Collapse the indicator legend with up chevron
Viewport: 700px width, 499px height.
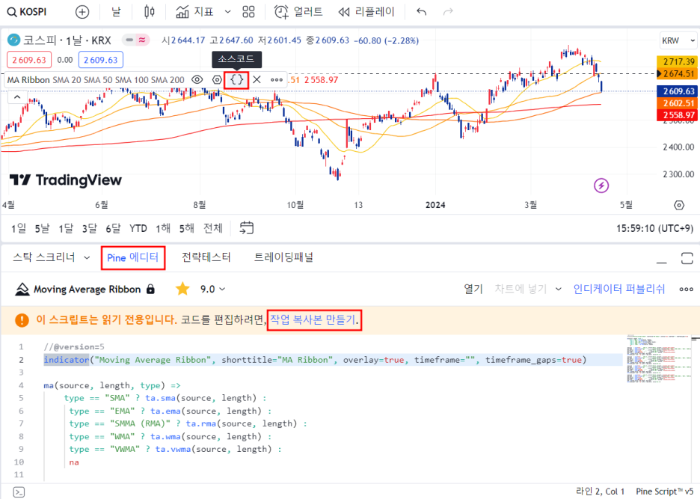click(x=17, y=97)
